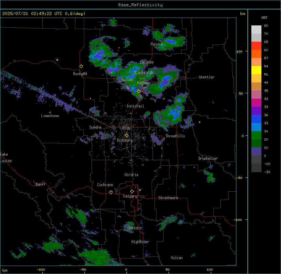Click the asterisk marker above Limestone label
281x274 pixels.
coord(50,113)
